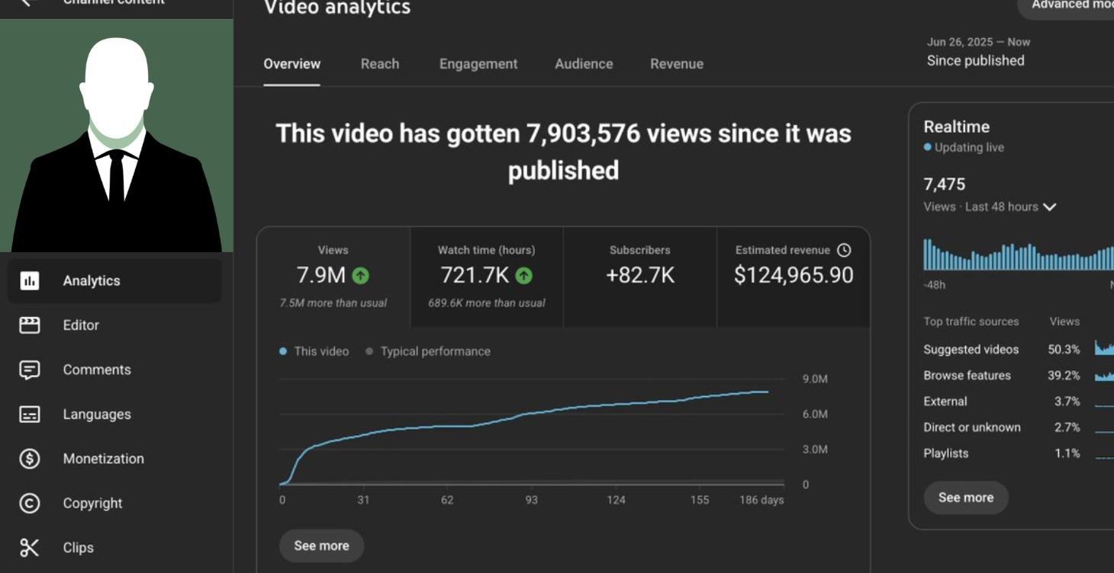Click the Copyright circle-C icon
Viewport: 1114px width, 573px height.
coord(30,503)
